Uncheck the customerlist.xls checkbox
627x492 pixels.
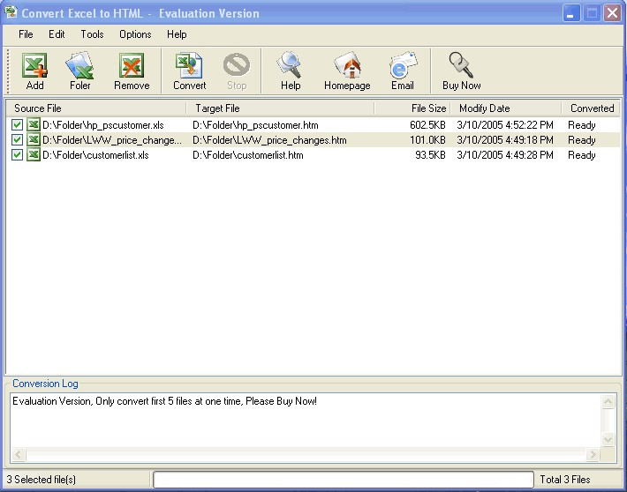click(17, 155)
